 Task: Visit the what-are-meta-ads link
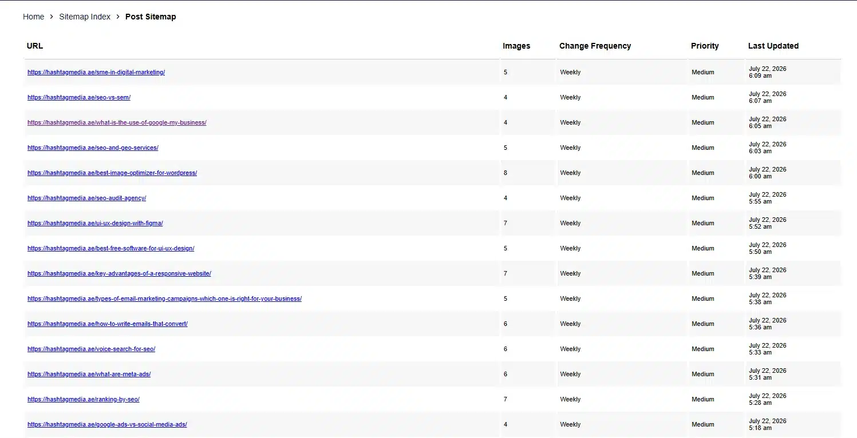tap(89, 374)
